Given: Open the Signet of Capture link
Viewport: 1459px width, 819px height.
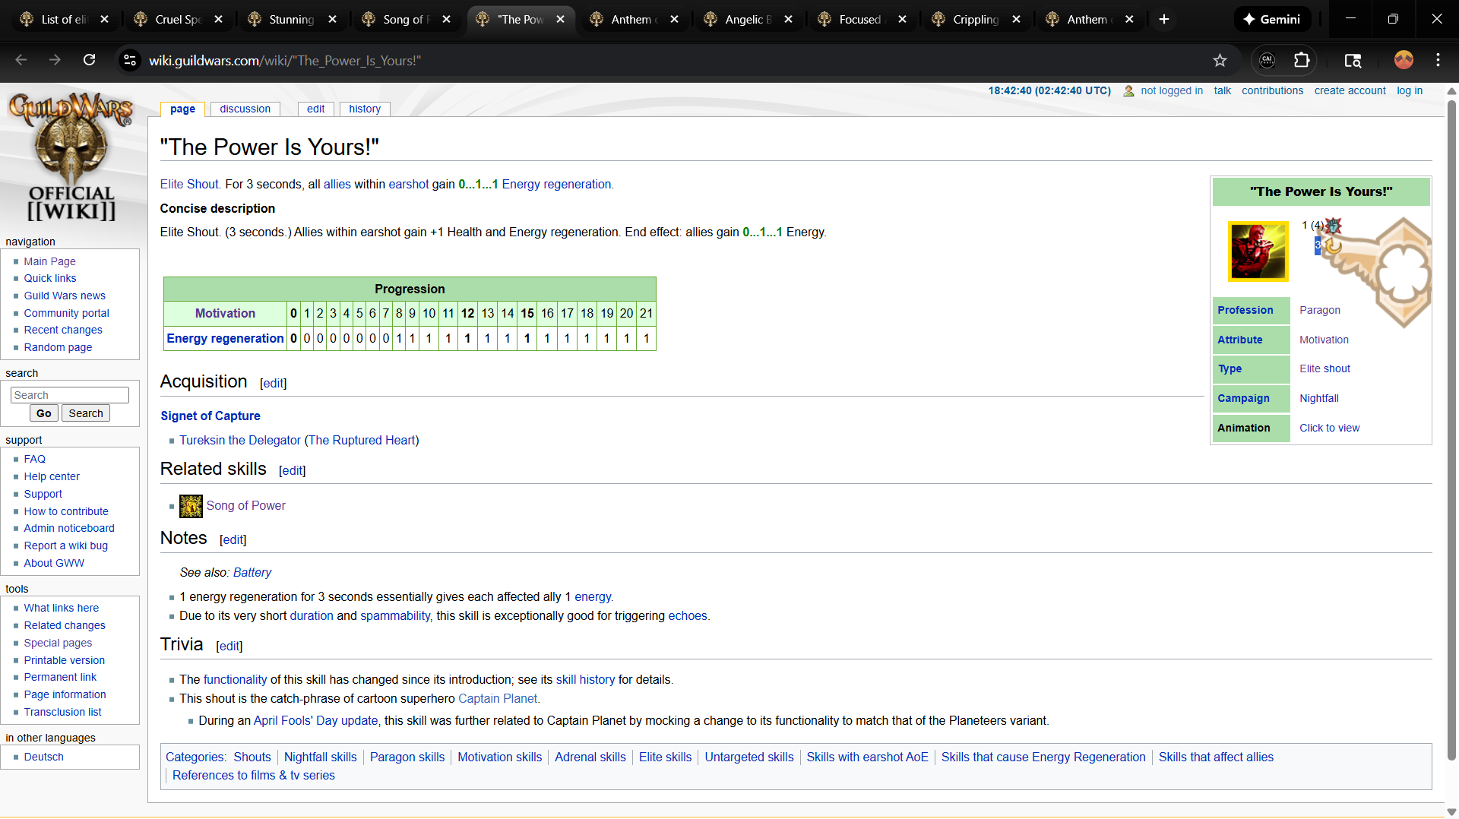Looking at the screenshot, I should click(x=210, y=416).
